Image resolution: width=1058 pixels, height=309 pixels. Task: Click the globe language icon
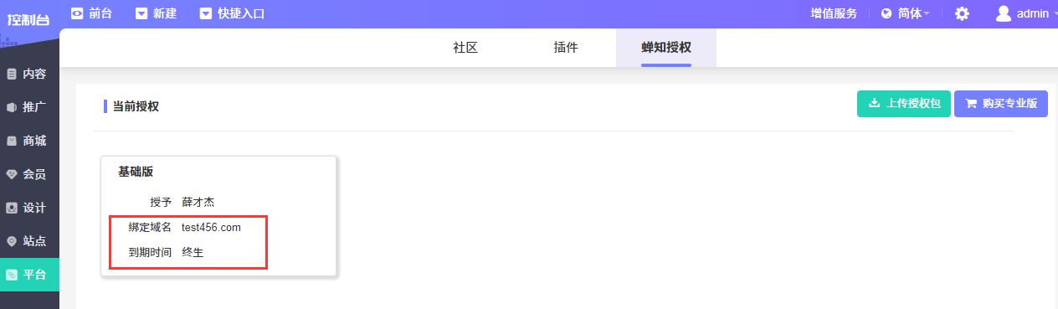(886, 13)
